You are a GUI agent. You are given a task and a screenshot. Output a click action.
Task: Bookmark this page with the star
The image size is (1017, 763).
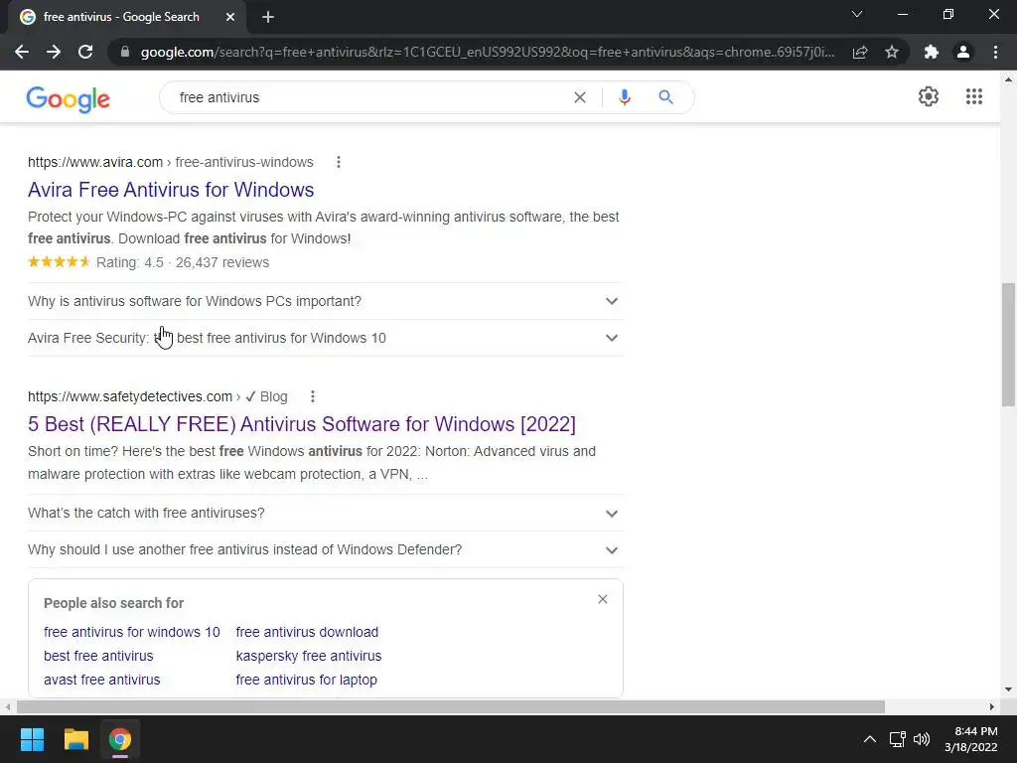[x=892, y=52]
